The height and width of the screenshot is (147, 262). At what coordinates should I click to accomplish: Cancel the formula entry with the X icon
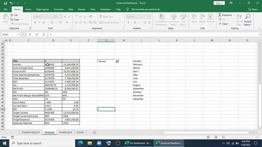30,34
